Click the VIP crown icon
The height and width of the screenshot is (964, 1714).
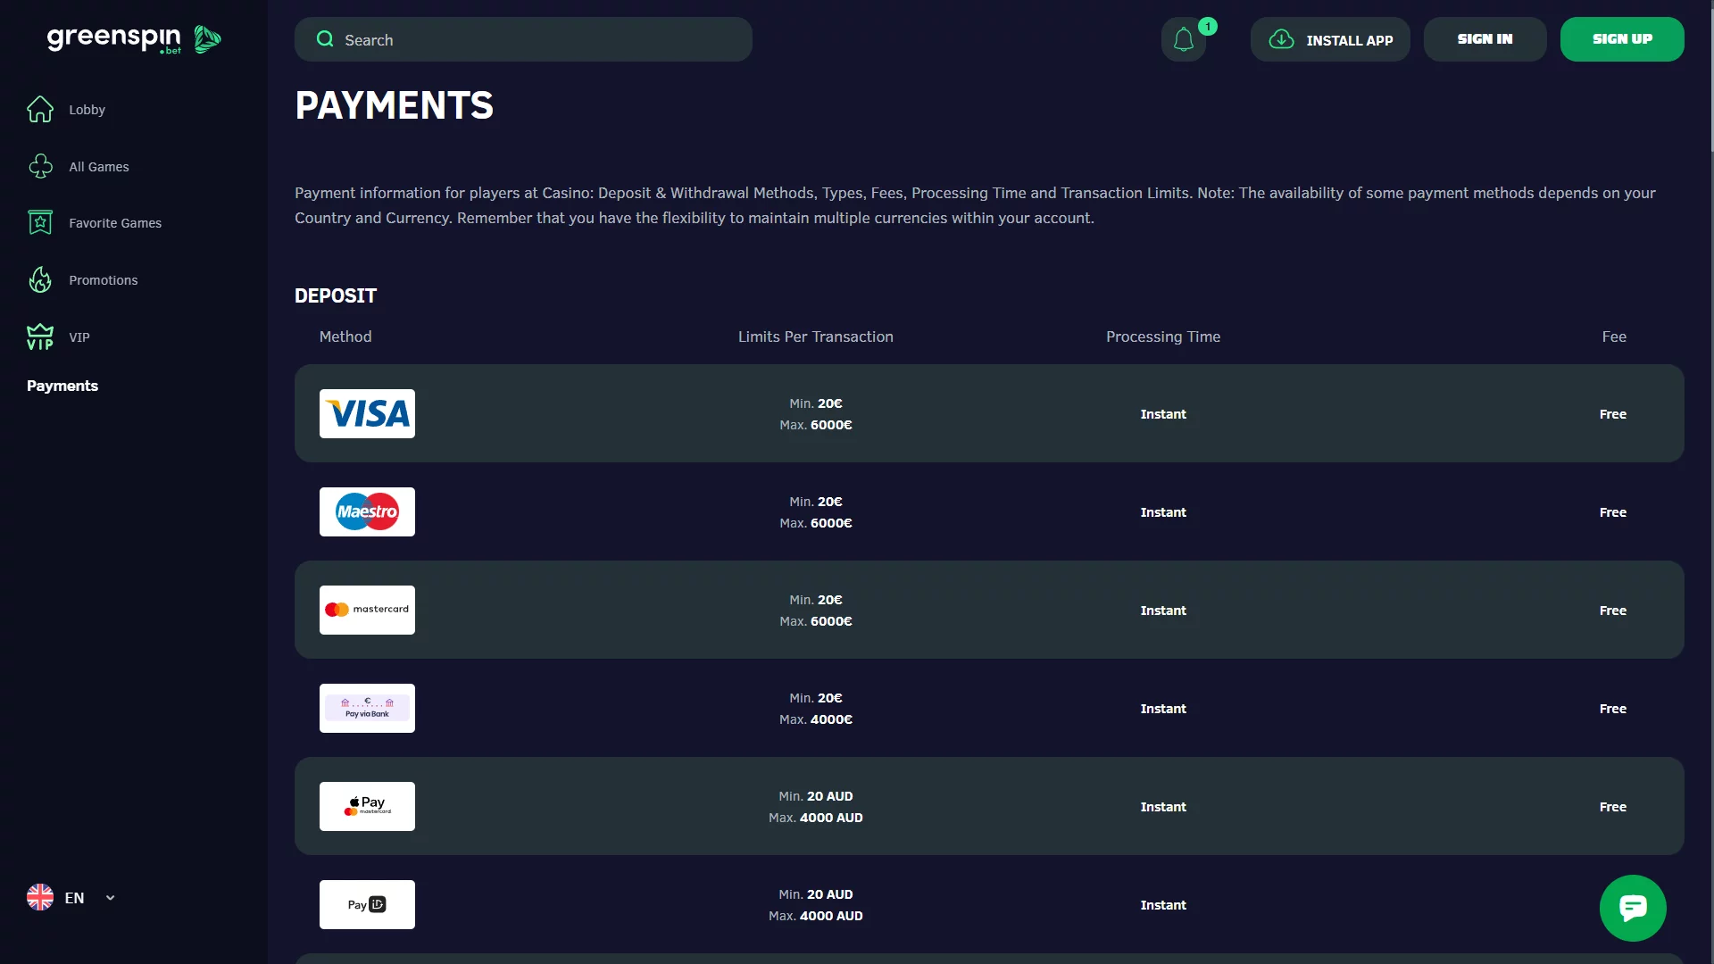(x=40, y=337)
